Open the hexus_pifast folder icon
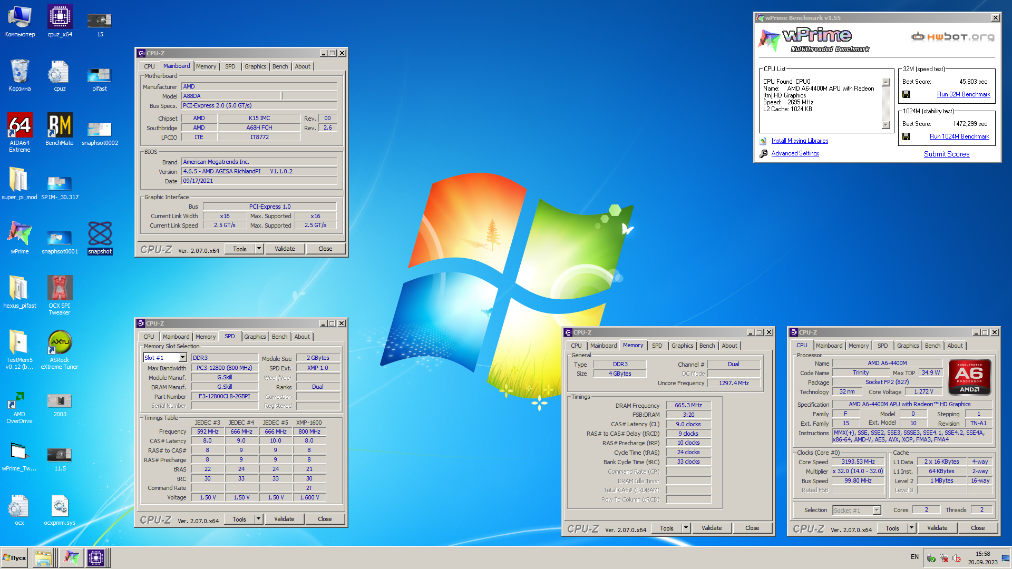 20,292
